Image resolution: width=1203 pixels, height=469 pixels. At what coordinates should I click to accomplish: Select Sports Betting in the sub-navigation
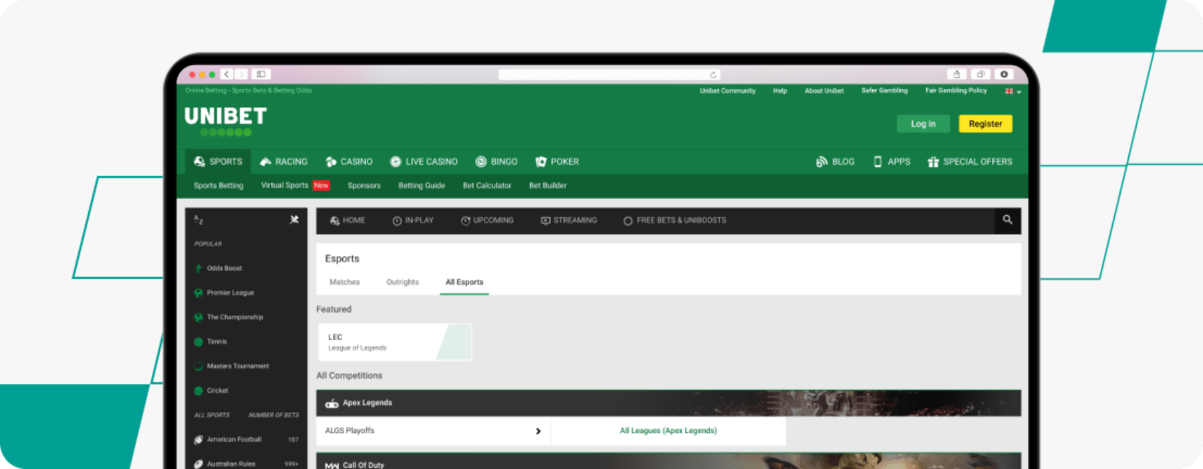coord(219,186)
